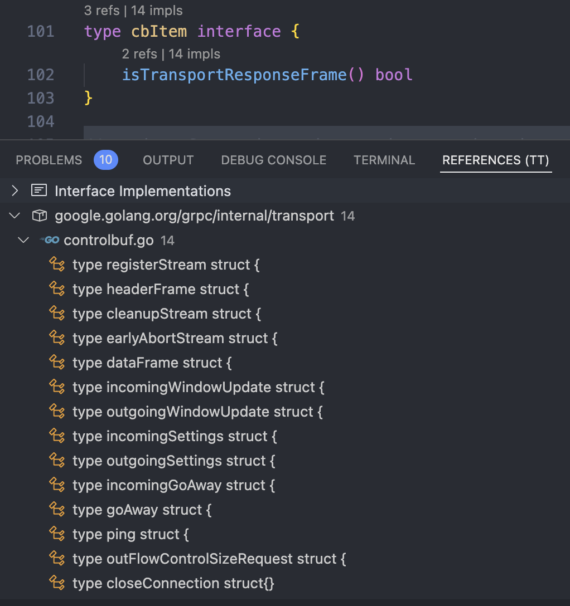Select 'type registerStream struct {' result
The image size is (570, 606).
pos(166,265)
